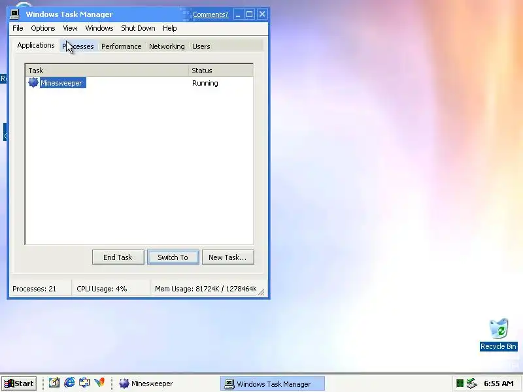The height and width of the screenshot is (392, 523).
Task: Open the Windows menu
Action: pyautogui.click(x=99, y=28)
